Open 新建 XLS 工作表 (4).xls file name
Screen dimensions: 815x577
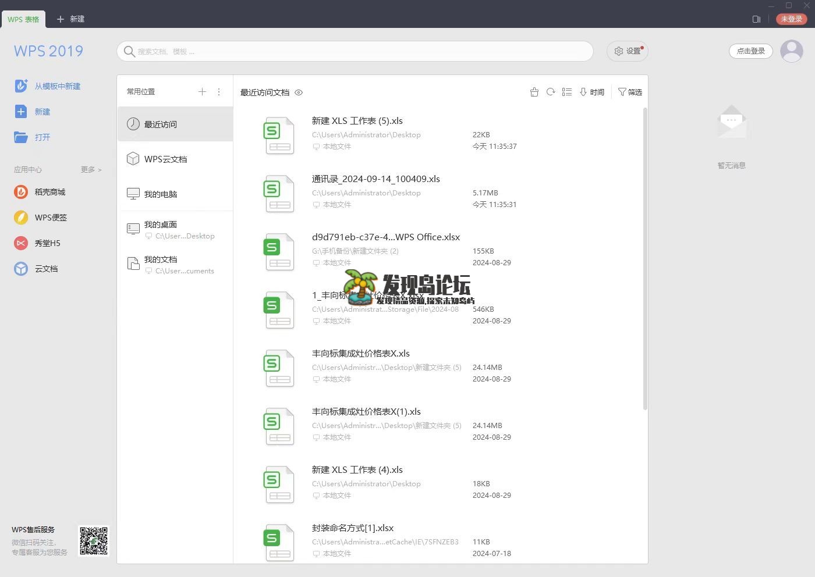coord(357,470)
